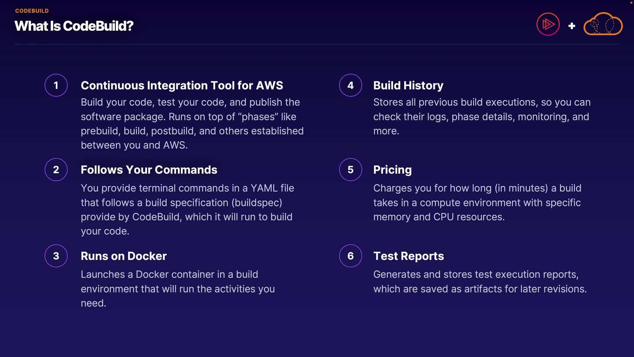Viewport: 634px width, 357px height.
Task: Select the circled number 1 badge
Action: pyautogui.click(x=56, y=85)
